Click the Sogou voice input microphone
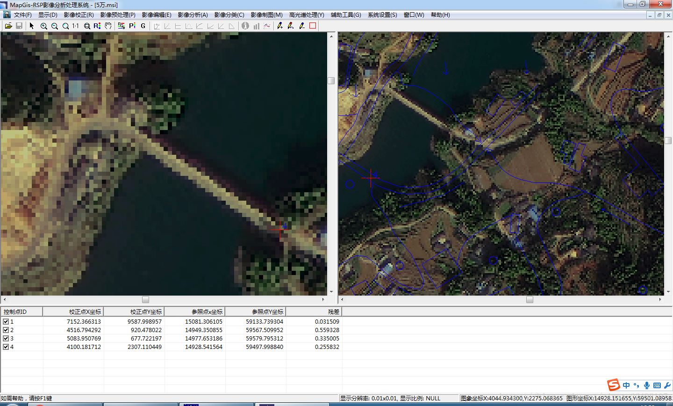Viewport: 673px width, 406px height. (647, 385)
